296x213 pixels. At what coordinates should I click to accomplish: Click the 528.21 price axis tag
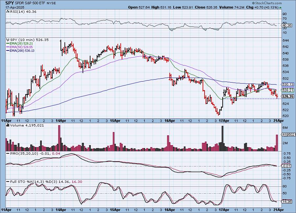pyautogui.click(x=288, y=90)
